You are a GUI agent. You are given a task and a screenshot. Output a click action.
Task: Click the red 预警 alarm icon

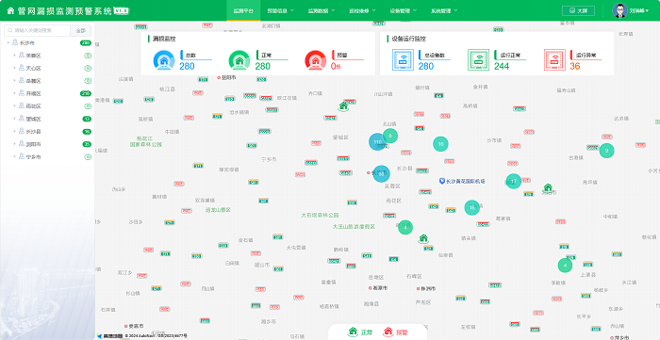tap(315, 60)
